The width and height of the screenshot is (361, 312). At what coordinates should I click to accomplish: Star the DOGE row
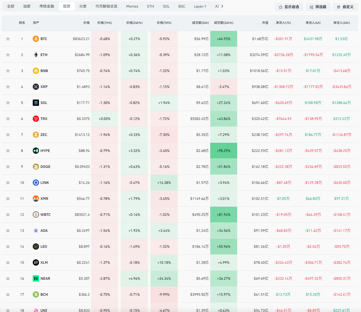tap(8, 167)
